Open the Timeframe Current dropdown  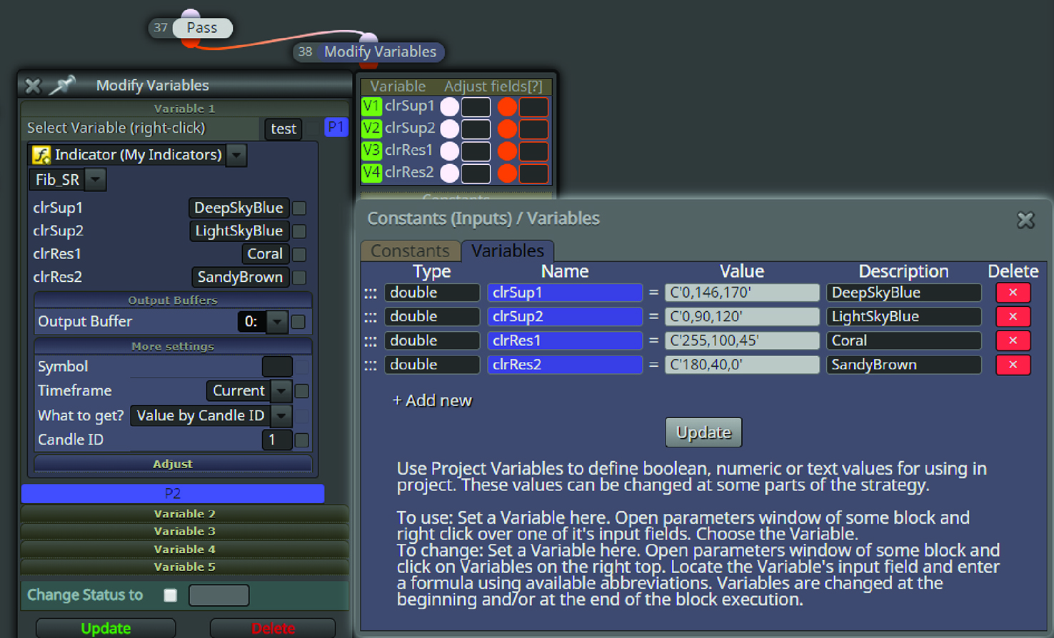click(x=281, y=391)
